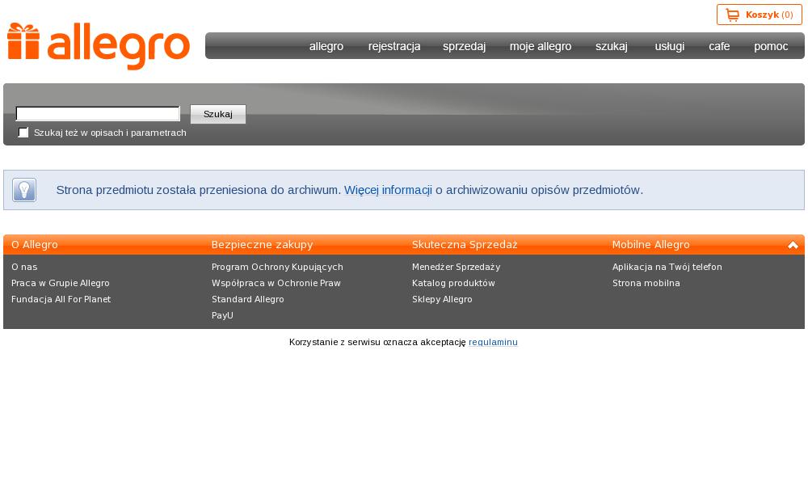Go to sprzedaj in navigation bar
The height and width of the screenshot is (485, 808).
[464, 46]
